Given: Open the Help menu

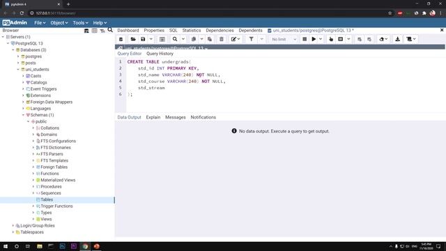Looking at the screenshot, I should [100, 23].
